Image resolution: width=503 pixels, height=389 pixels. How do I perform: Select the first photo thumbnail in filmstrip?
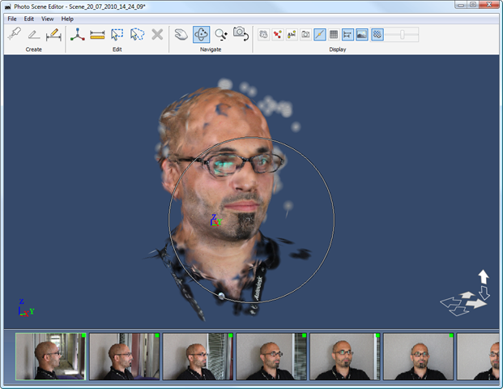coord(50,357)
